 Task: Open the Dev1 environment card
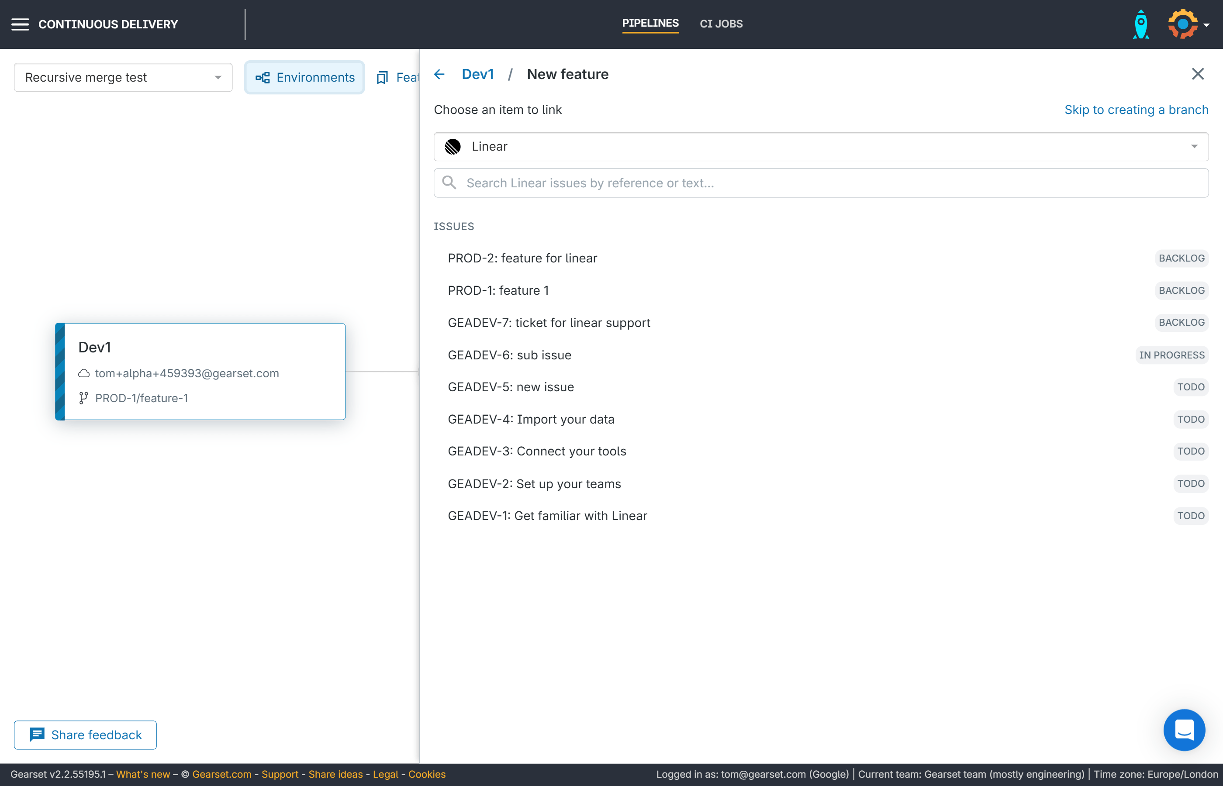click(200, 372)
